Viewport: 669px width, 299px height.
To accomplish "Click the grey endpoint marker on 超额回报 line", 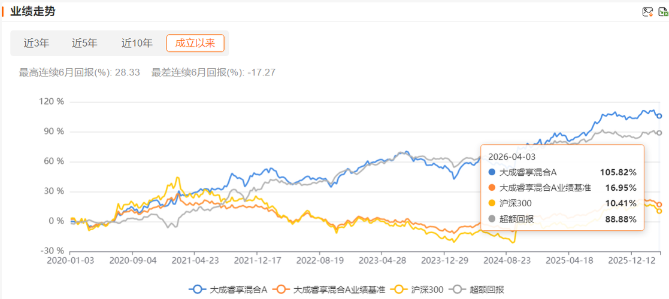I will point(659,133).
